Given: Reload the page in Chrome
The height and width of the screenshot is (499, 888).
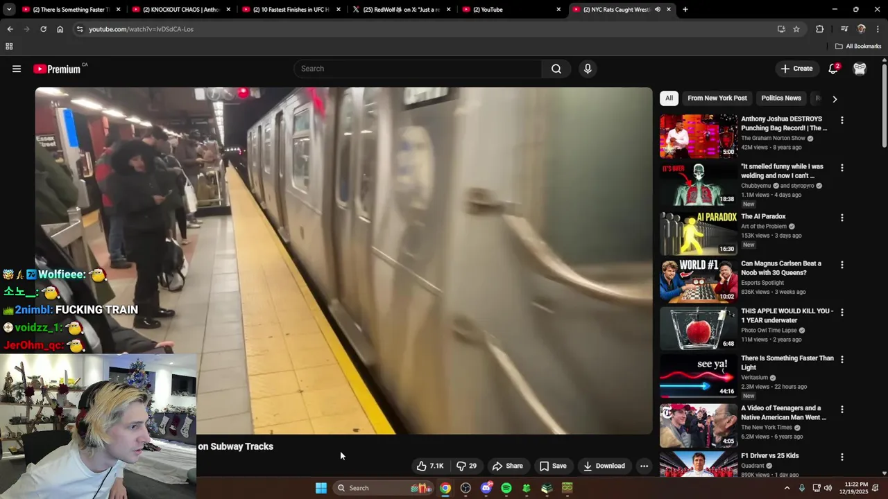Looking at the screenshot, I should pos(43,29).
